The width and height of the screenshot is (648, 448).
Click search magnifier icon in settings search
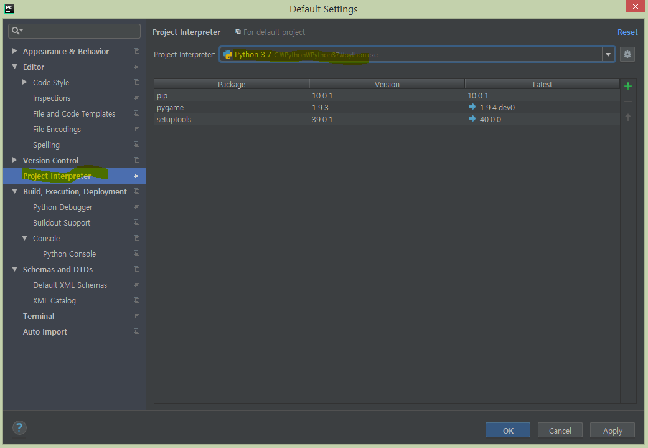click(x=17, y=31)
